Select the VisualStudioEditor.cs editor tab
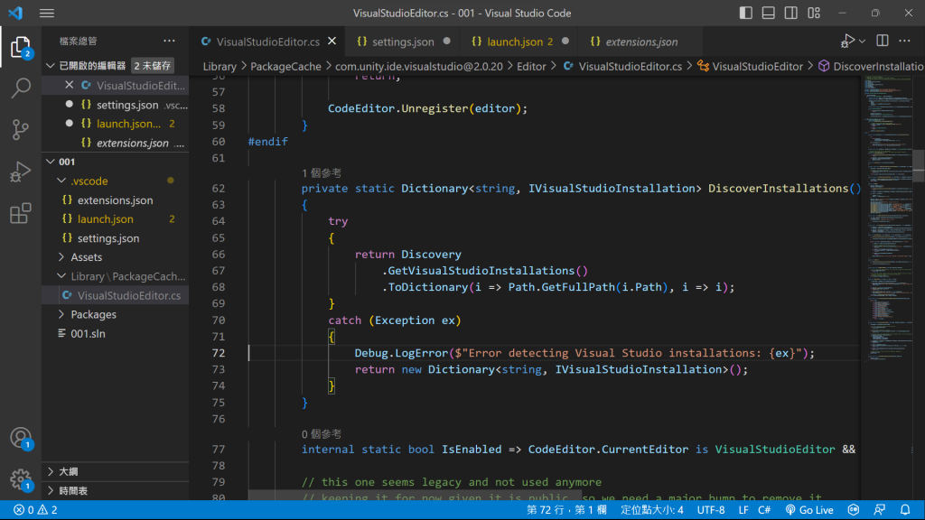Viewport: 925px width, 520px height. [x=267, y=42]
